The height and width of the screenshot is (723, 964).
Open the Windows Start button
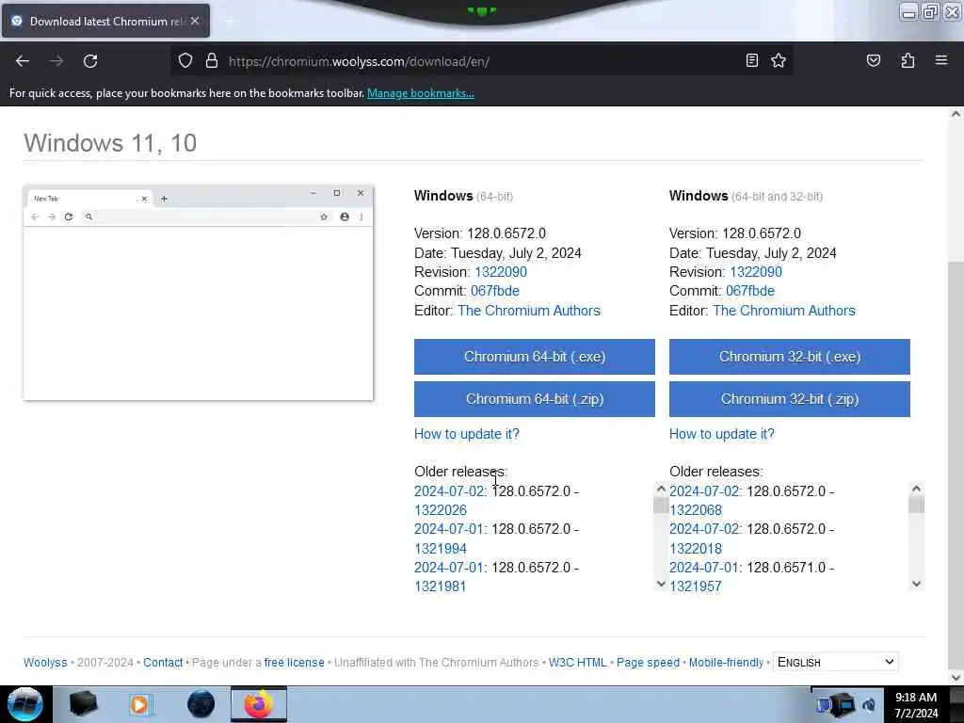click(x=24, y=704)
